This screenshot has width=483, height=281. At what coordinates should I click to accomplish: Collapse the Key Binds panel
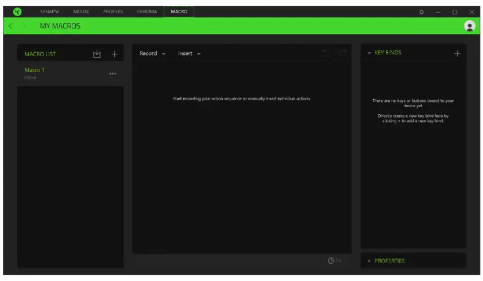tap(369, 53)
